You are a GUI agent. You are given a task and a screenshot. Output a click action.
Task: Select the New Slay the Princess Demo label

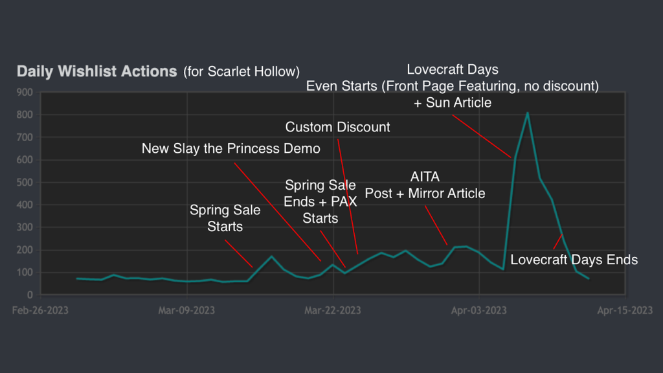(x=231, y=149)
